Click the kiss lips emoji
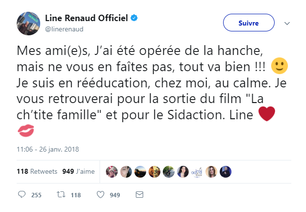The width and height of the screenshot is (306, 212). (x=26, y=132)
